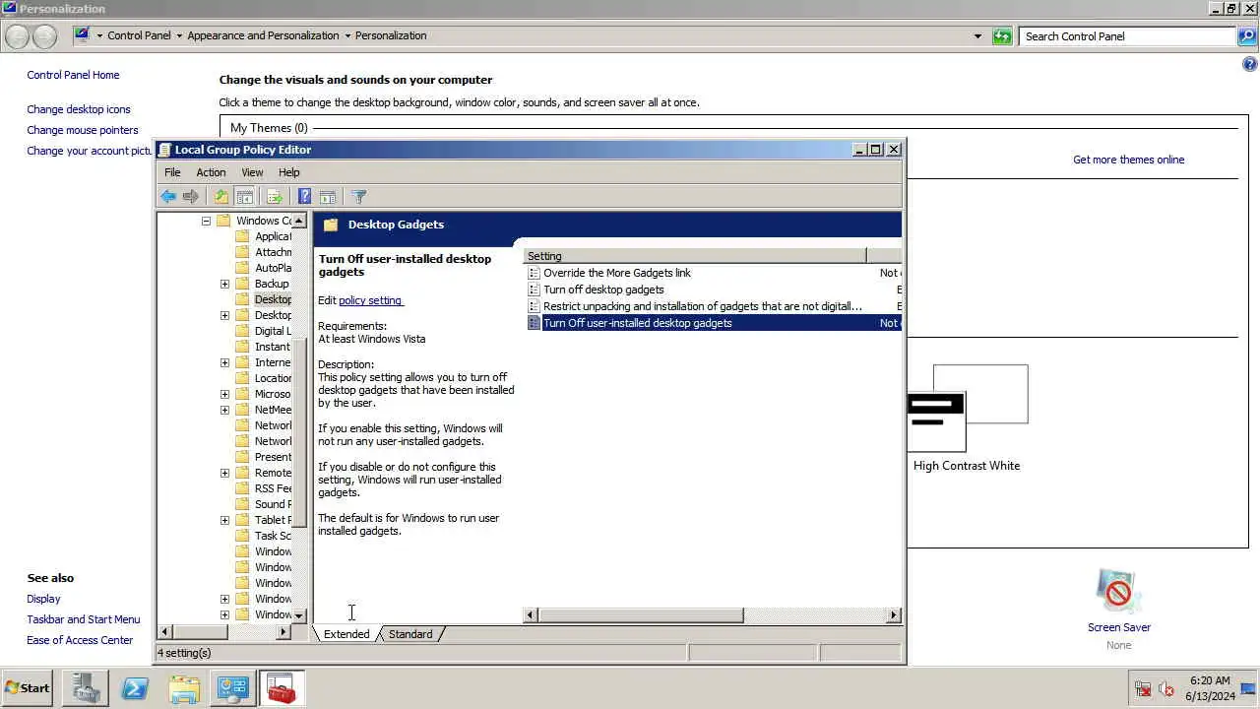Expand the Microsoft tree node
Screen dimensions: 1260x709
click(x=224, y=394)
